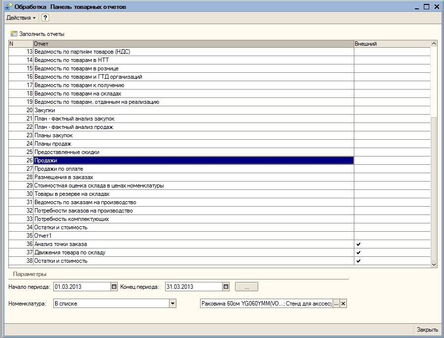Select Стоимостная оценка склада в ценах номенклатуры
444x338 pixels.
pyautogui.click(x=194, y=185)
